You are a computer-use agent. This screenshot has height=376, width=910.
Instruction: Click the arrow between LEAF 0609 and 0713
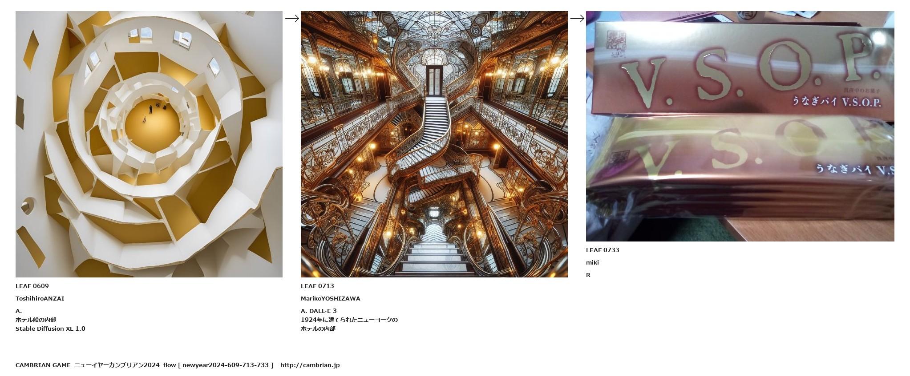coord(291,18)
